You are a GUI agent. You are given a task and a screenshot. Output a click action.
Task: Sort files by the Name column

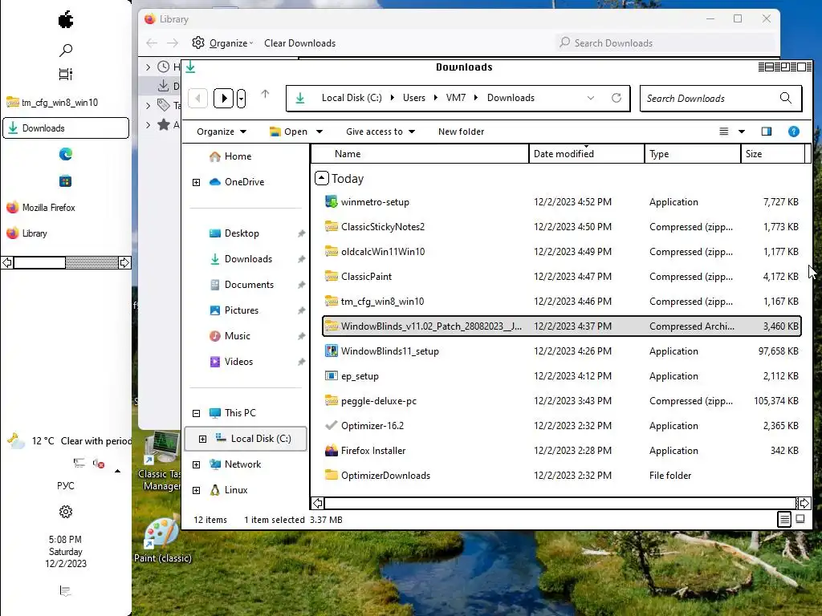pos(420,154)
